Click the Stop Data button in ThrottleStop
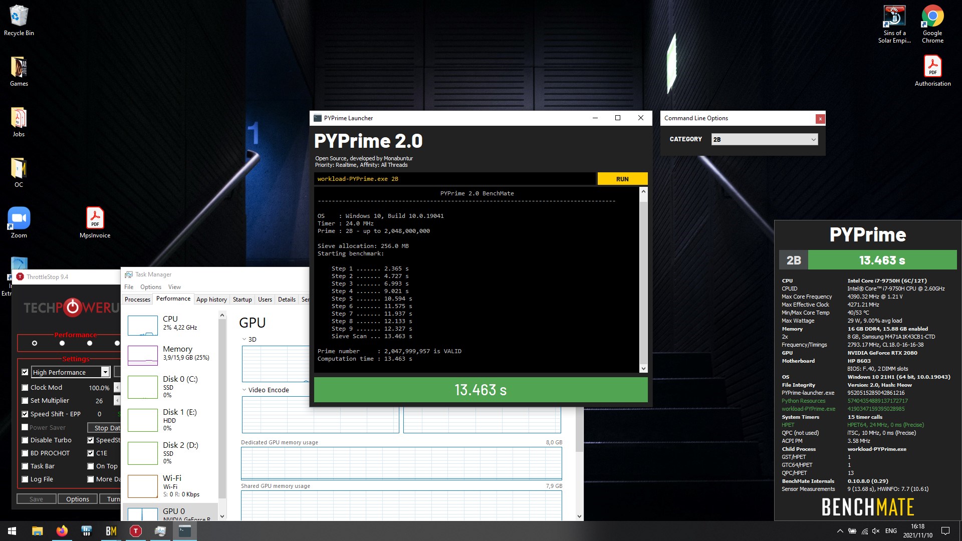962x541 pixels. coord(104,428)
